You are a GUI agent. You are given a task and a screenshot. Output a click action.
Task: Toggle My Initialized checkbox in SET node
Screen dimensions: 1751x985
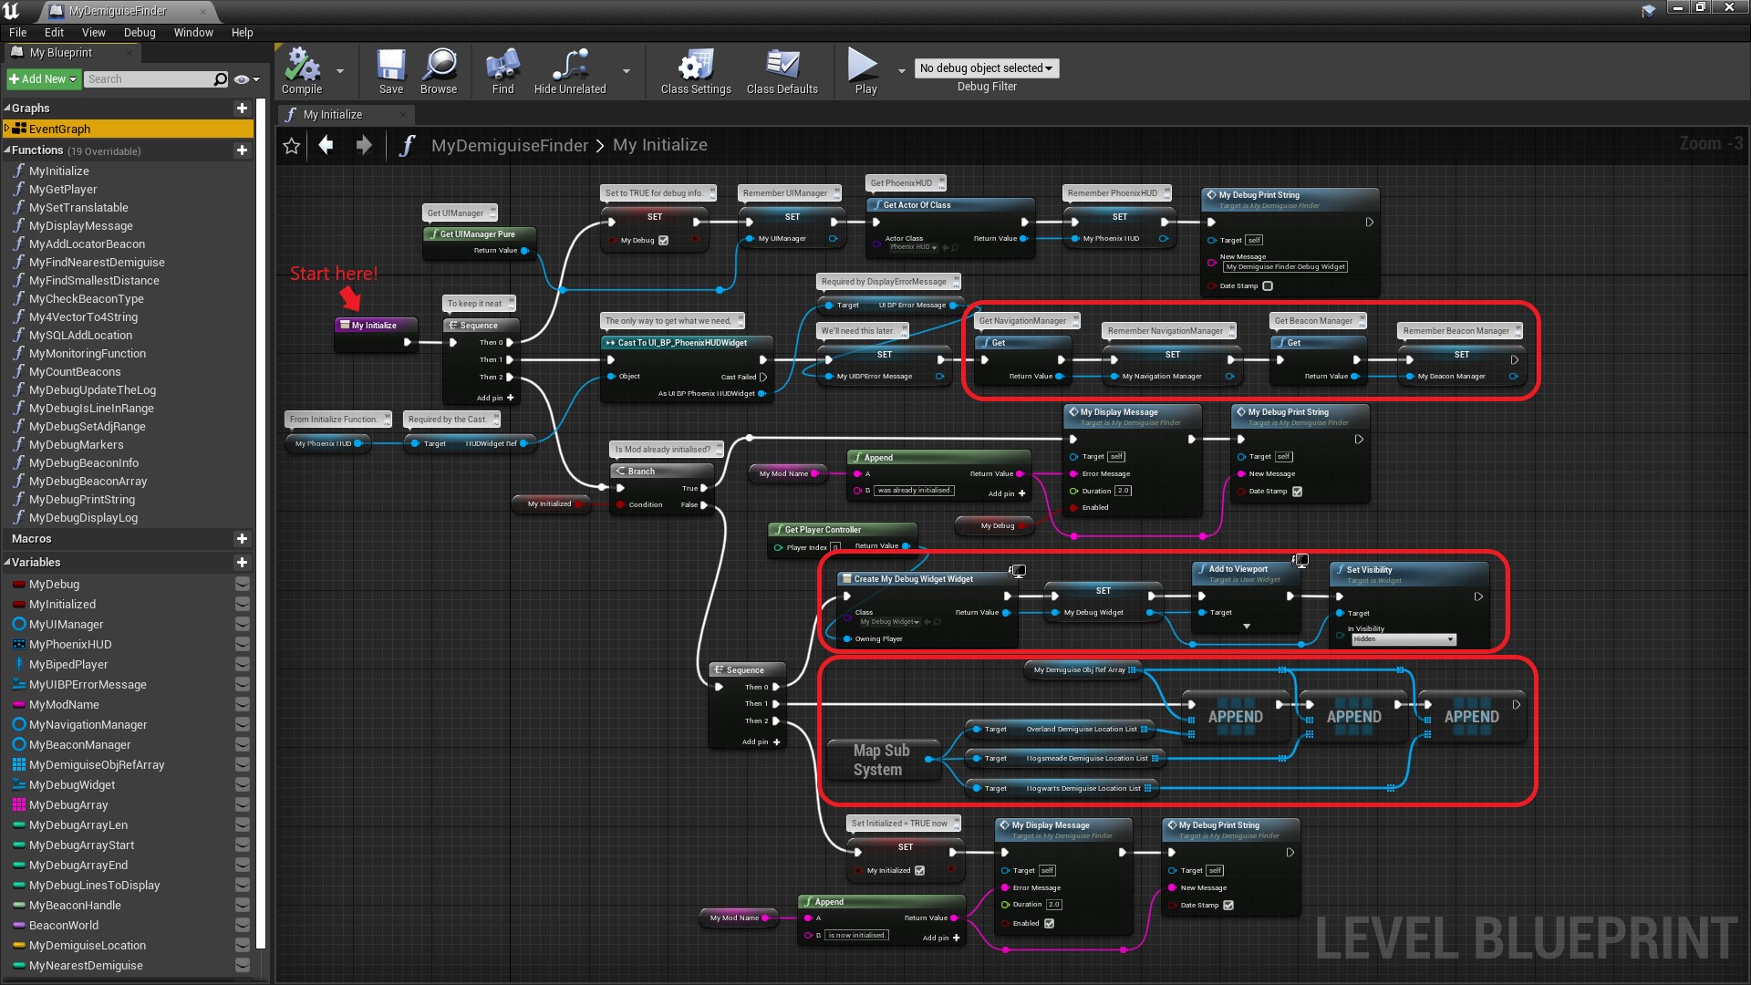click(x=919, y=871)
